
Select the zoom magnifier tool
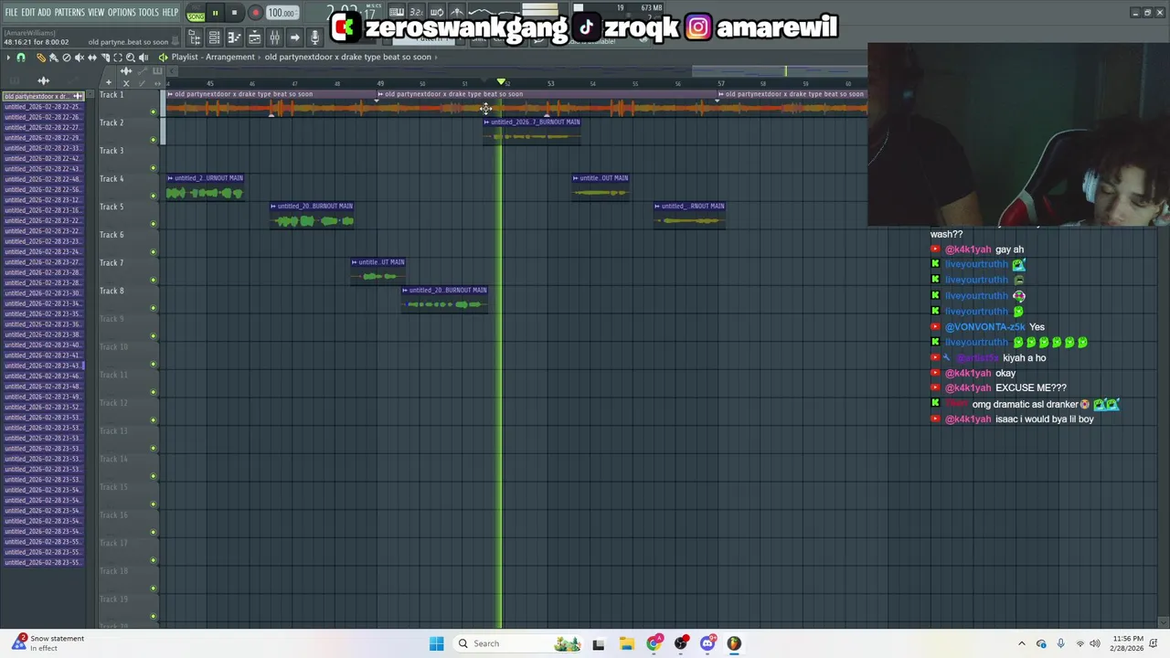[x=131, y=58]
